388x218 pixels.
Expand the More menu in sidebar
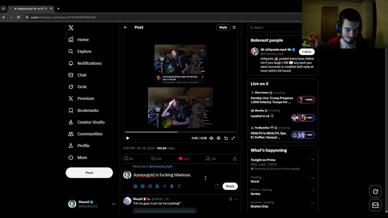[x=78, y=157]
